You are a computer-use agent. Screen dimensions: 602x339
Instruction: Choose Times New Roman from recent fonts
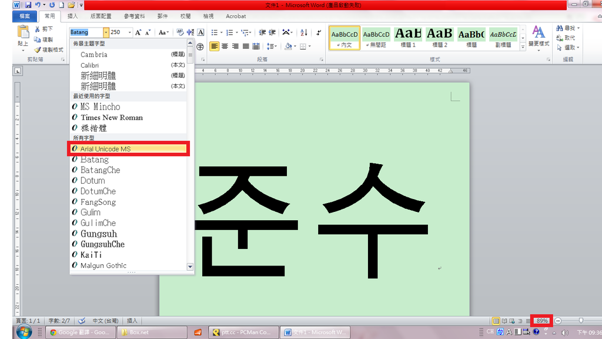click(129, 117)
